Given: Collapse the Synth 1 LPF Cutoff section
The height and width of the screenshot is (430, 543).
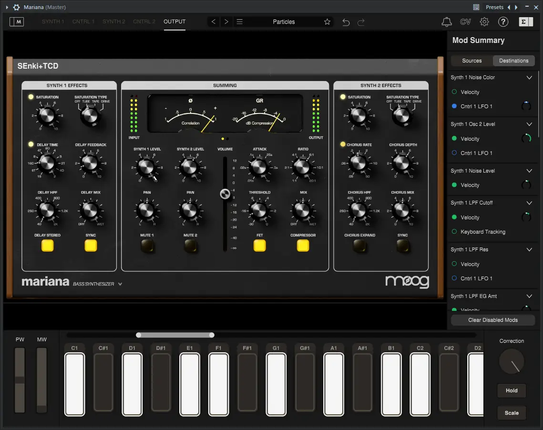Looking at the screenshot, I should click(529, 203).
